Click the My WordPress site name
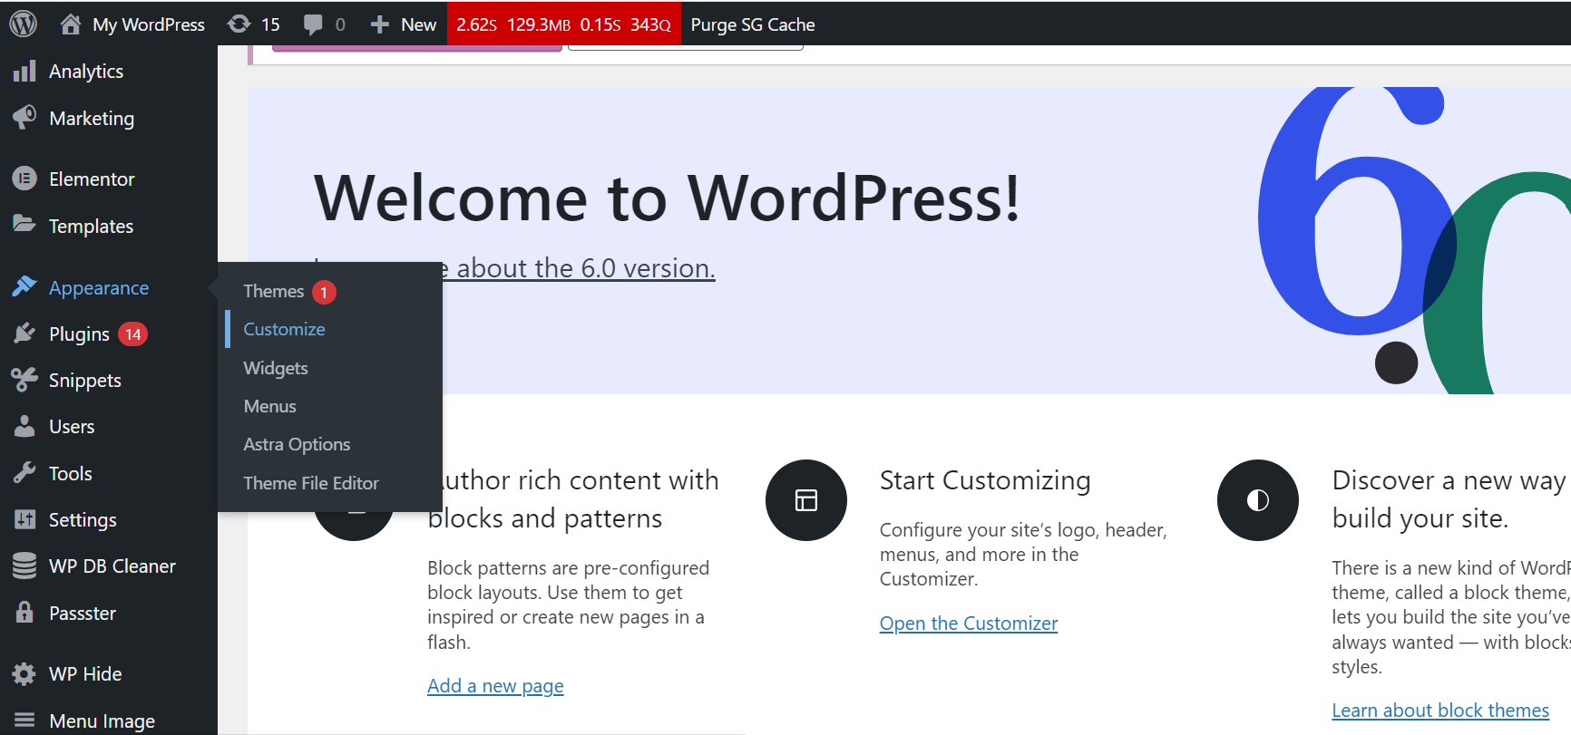 click(149, 24)
